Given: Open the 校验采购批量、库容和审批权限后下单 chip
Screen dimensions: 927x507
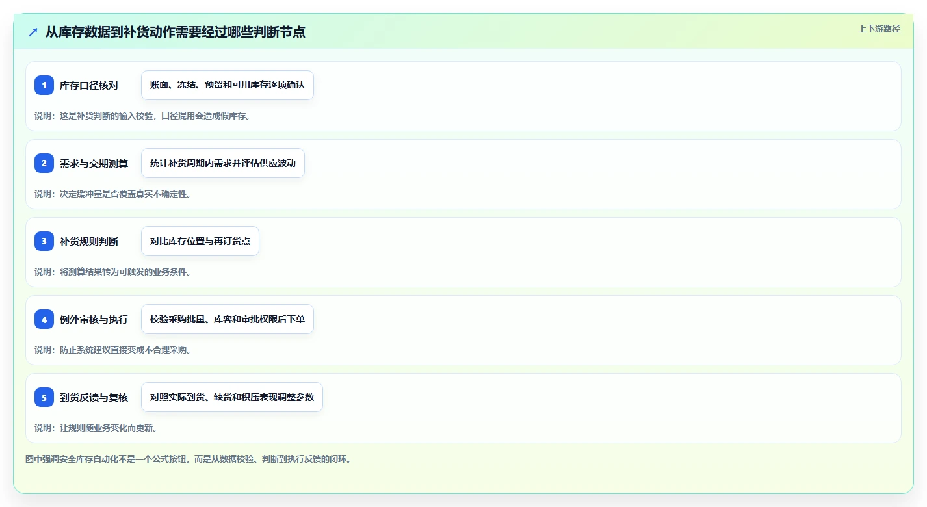Looking at the screenshot, I should click(228, 319).
